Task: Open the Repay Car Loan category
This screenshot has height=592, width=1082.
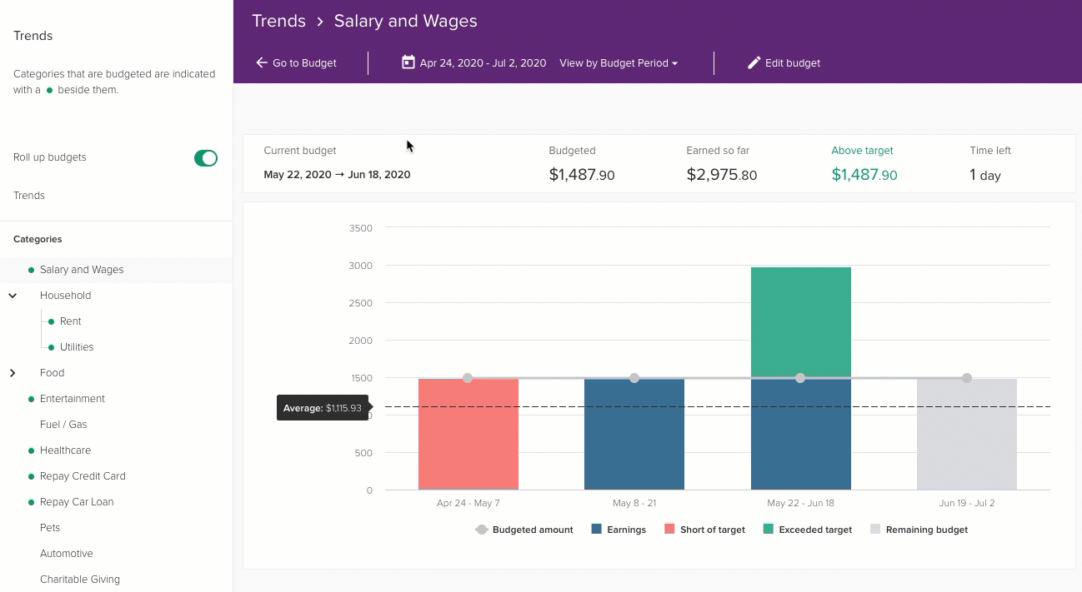Action: (x=77, y=502)
